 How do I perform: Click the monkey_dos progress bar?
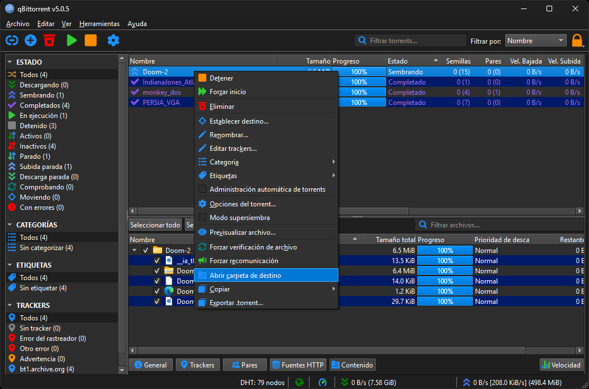click(358, 92)
